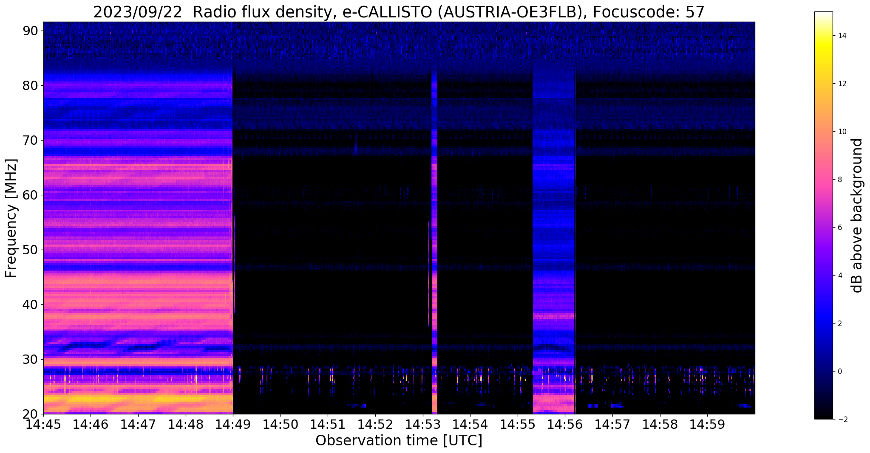Click the 30 MHz frequency tick label
This screenshot has height=453, width=870.
(31, 359)
